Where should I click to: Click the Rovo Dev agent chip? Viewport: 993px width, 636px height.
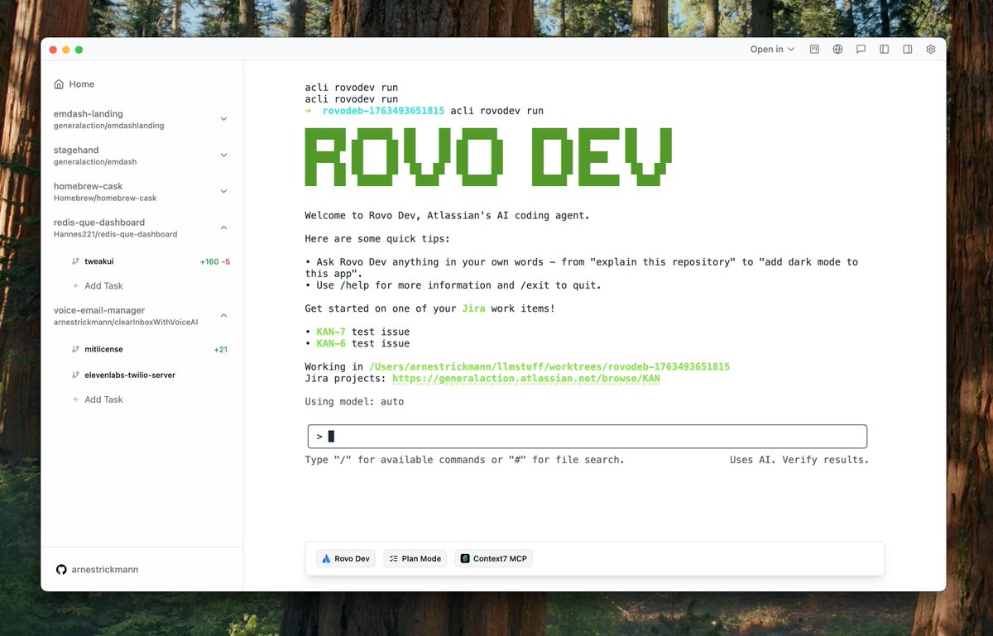pos(346,559)
